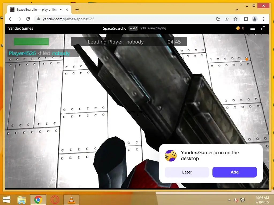Open a new browser tab

pyautogui.click(x=77, y=10)
